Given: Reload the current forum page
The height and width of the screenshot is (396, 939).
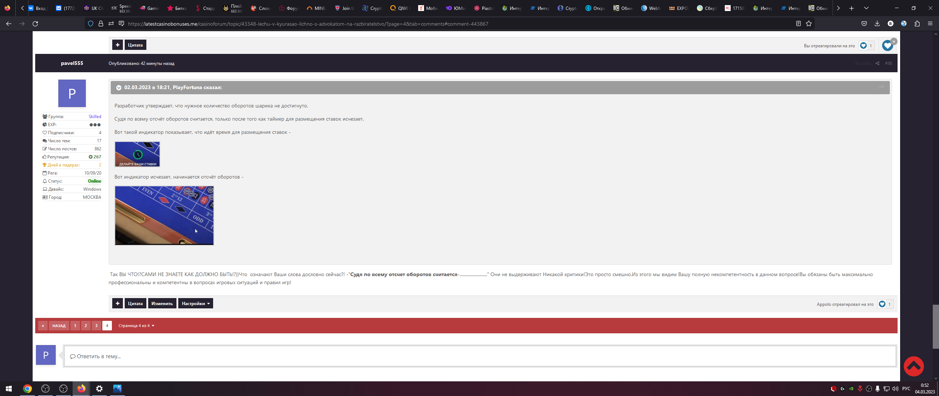Looking at the screenshot, I should click(x=35, y=24).
